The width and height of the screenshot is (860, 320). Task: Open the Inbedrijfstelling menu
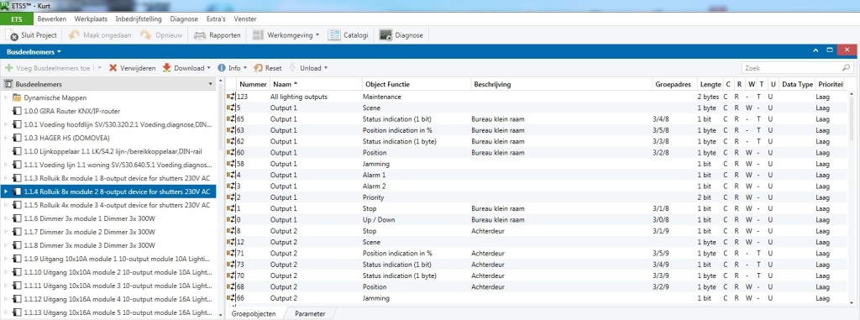pos(139,18)
